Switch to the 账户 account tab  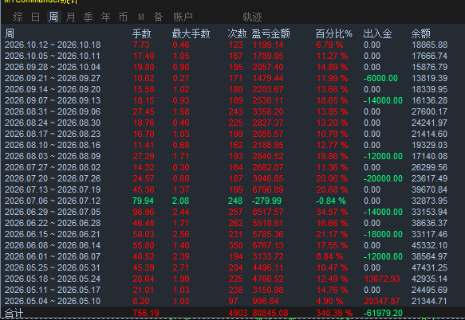(183, 17)
